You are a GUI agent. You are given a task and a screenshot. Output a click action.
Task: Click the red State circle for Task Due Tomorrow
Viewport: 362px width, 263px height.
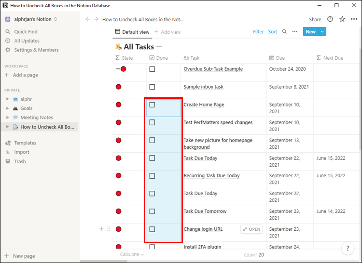tap(118, 211)
